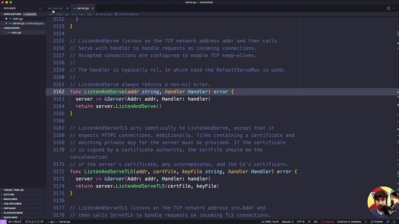Switch to the main.go editor tab
The height and width of the screenshot is (224, 399).
click(x=57, y=8)
